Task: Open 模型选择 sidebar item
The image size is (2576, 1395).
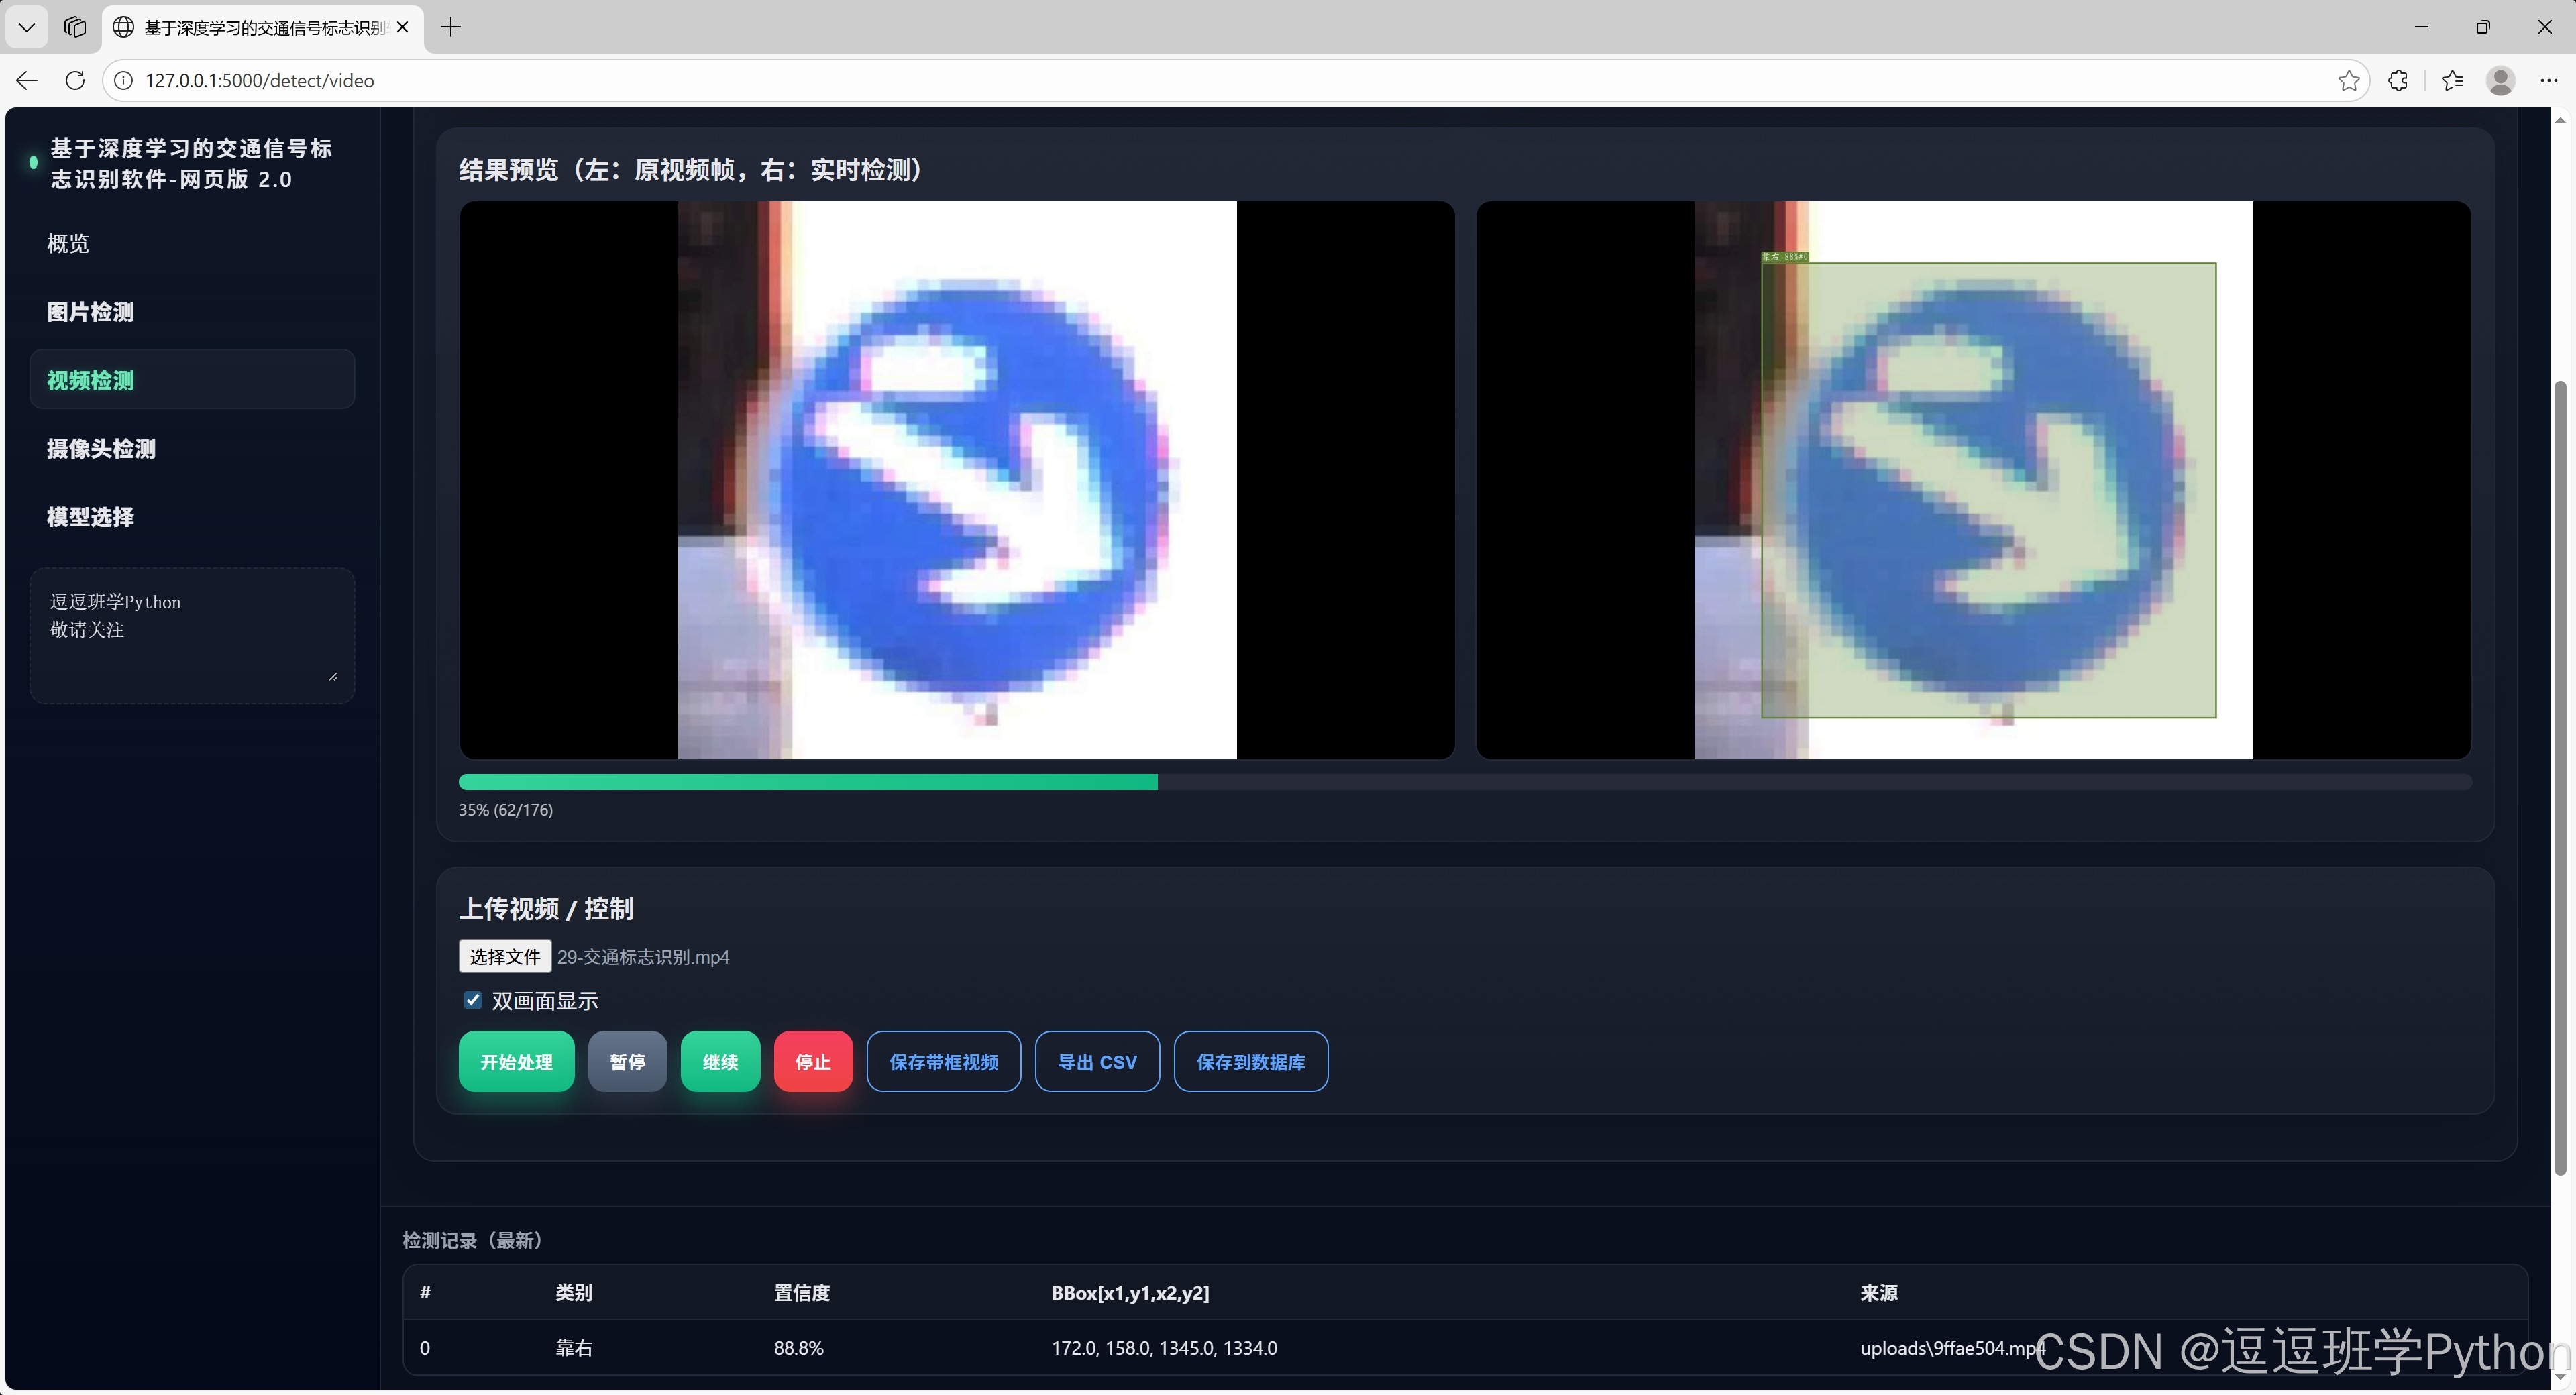Action: pyautogui.click(x=90, y=517)
